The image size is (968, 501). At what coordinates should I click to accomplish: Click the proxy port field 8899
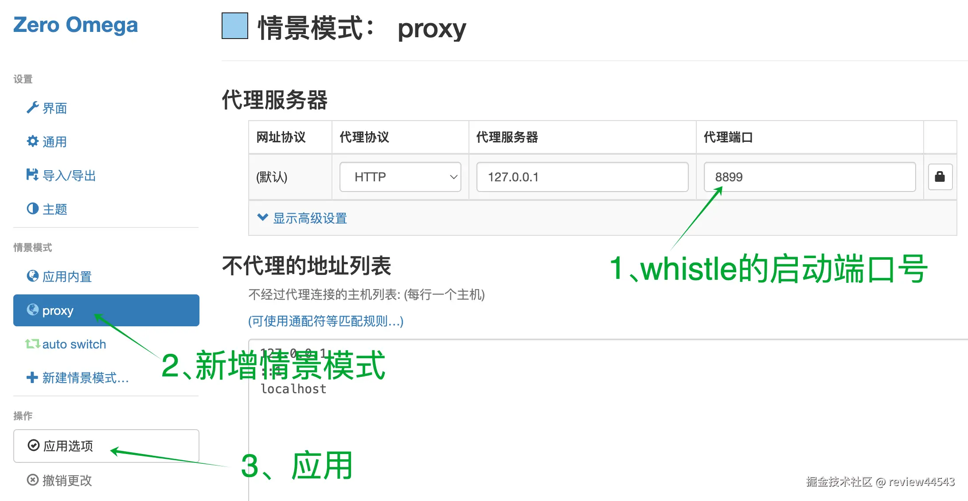click(810, 177)
